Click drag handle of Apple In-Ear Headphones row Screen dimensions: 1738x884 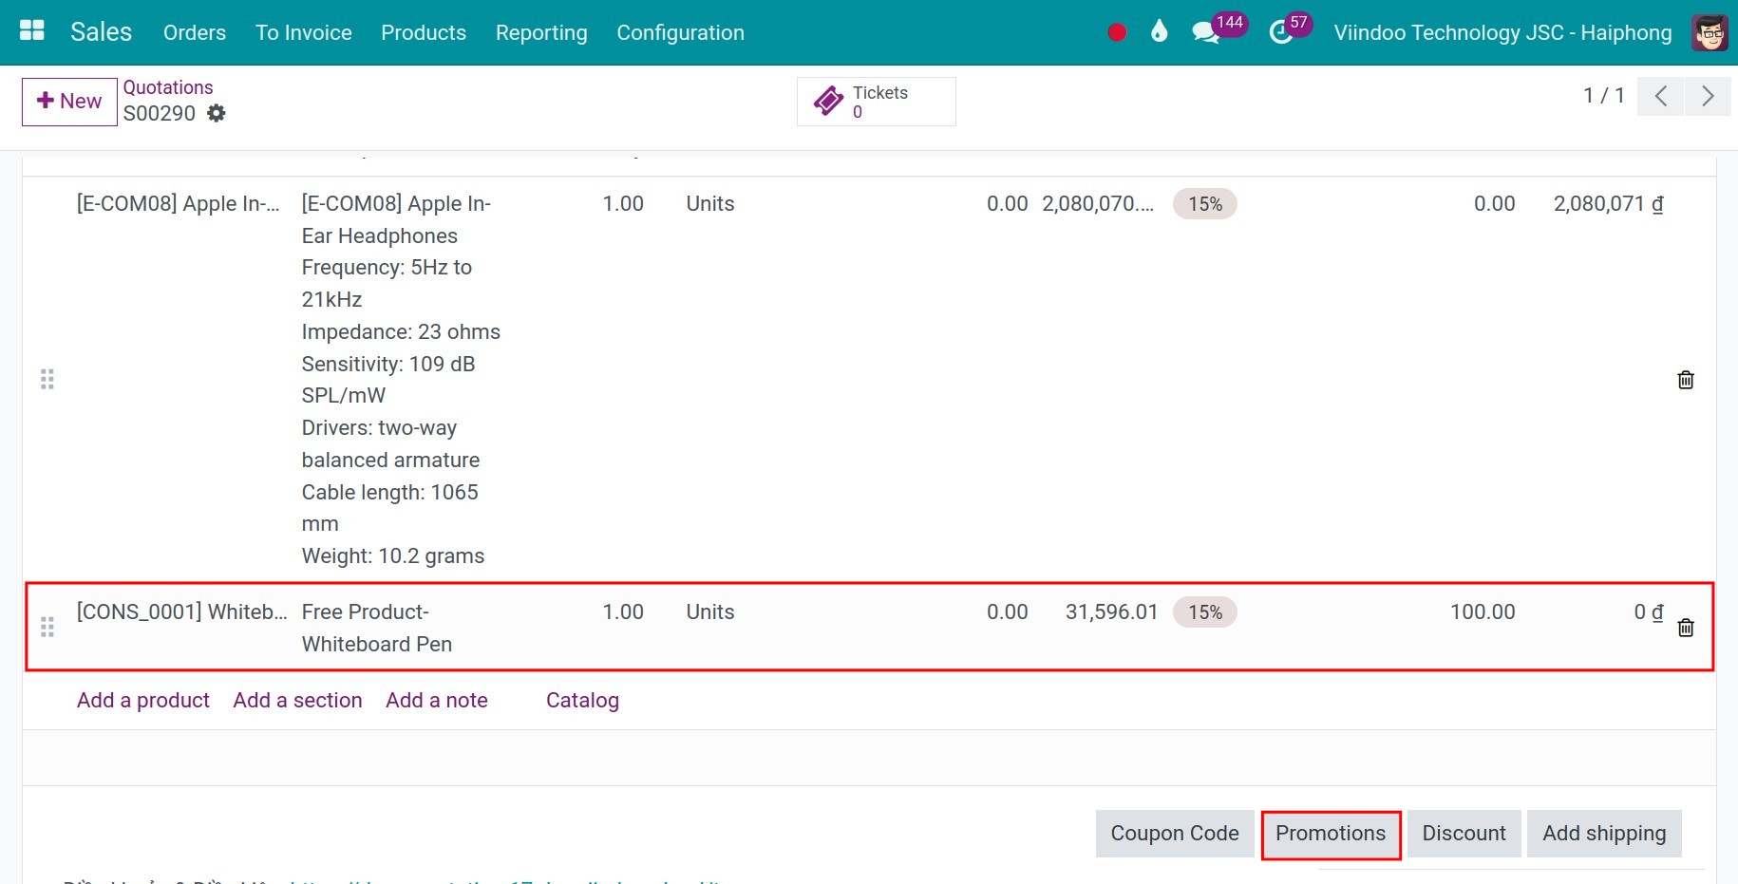47,380
